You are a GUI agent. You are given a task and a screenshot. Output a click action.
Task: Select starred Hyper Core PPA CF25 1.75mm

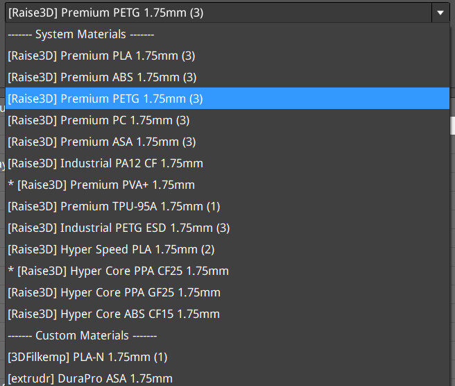coord(118,271)
